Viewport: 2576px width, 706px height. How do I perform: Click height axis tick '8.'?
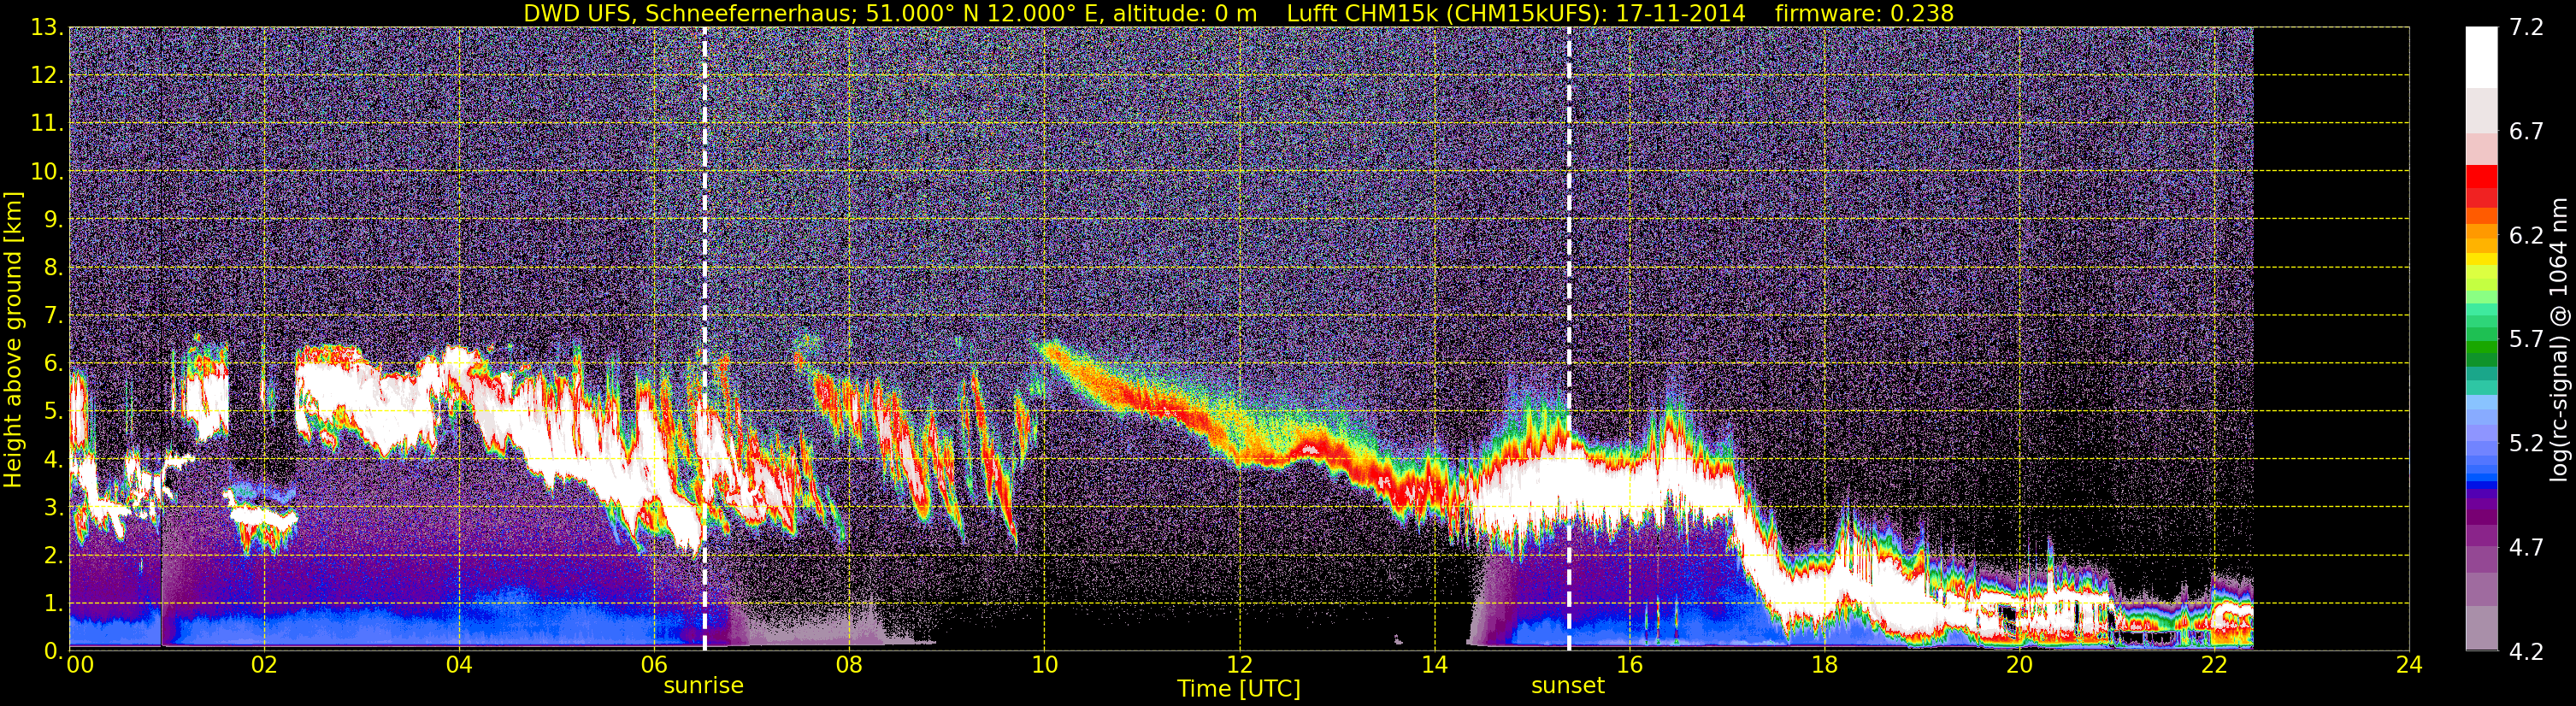click(x=53, y=268)
